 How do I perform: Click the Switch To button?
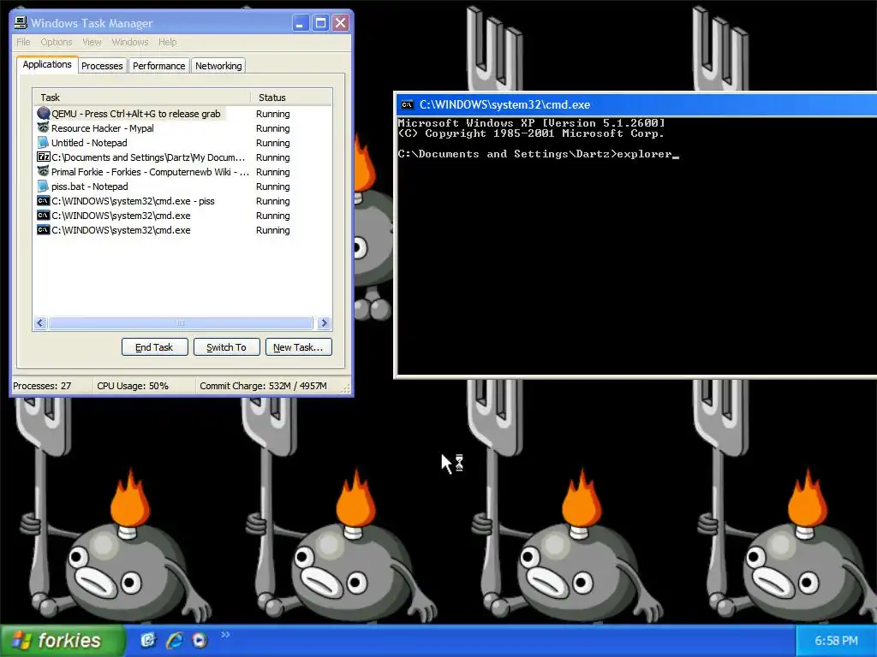pos(226,347)
